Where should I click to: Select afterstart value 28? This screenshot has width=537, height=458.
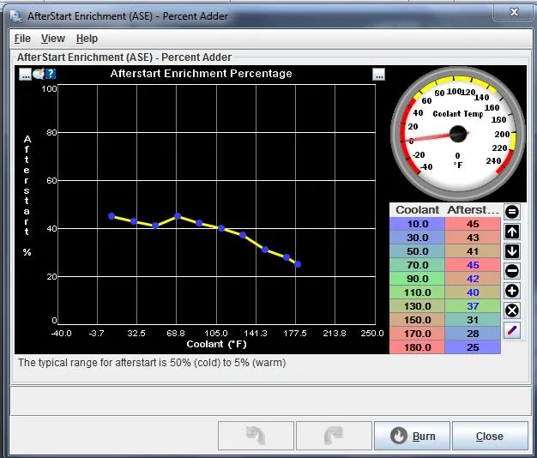point(473,334)
